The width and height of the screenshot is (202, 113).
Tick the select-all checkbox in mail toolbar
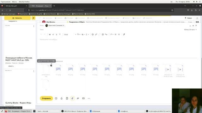(x=40, y=18)
